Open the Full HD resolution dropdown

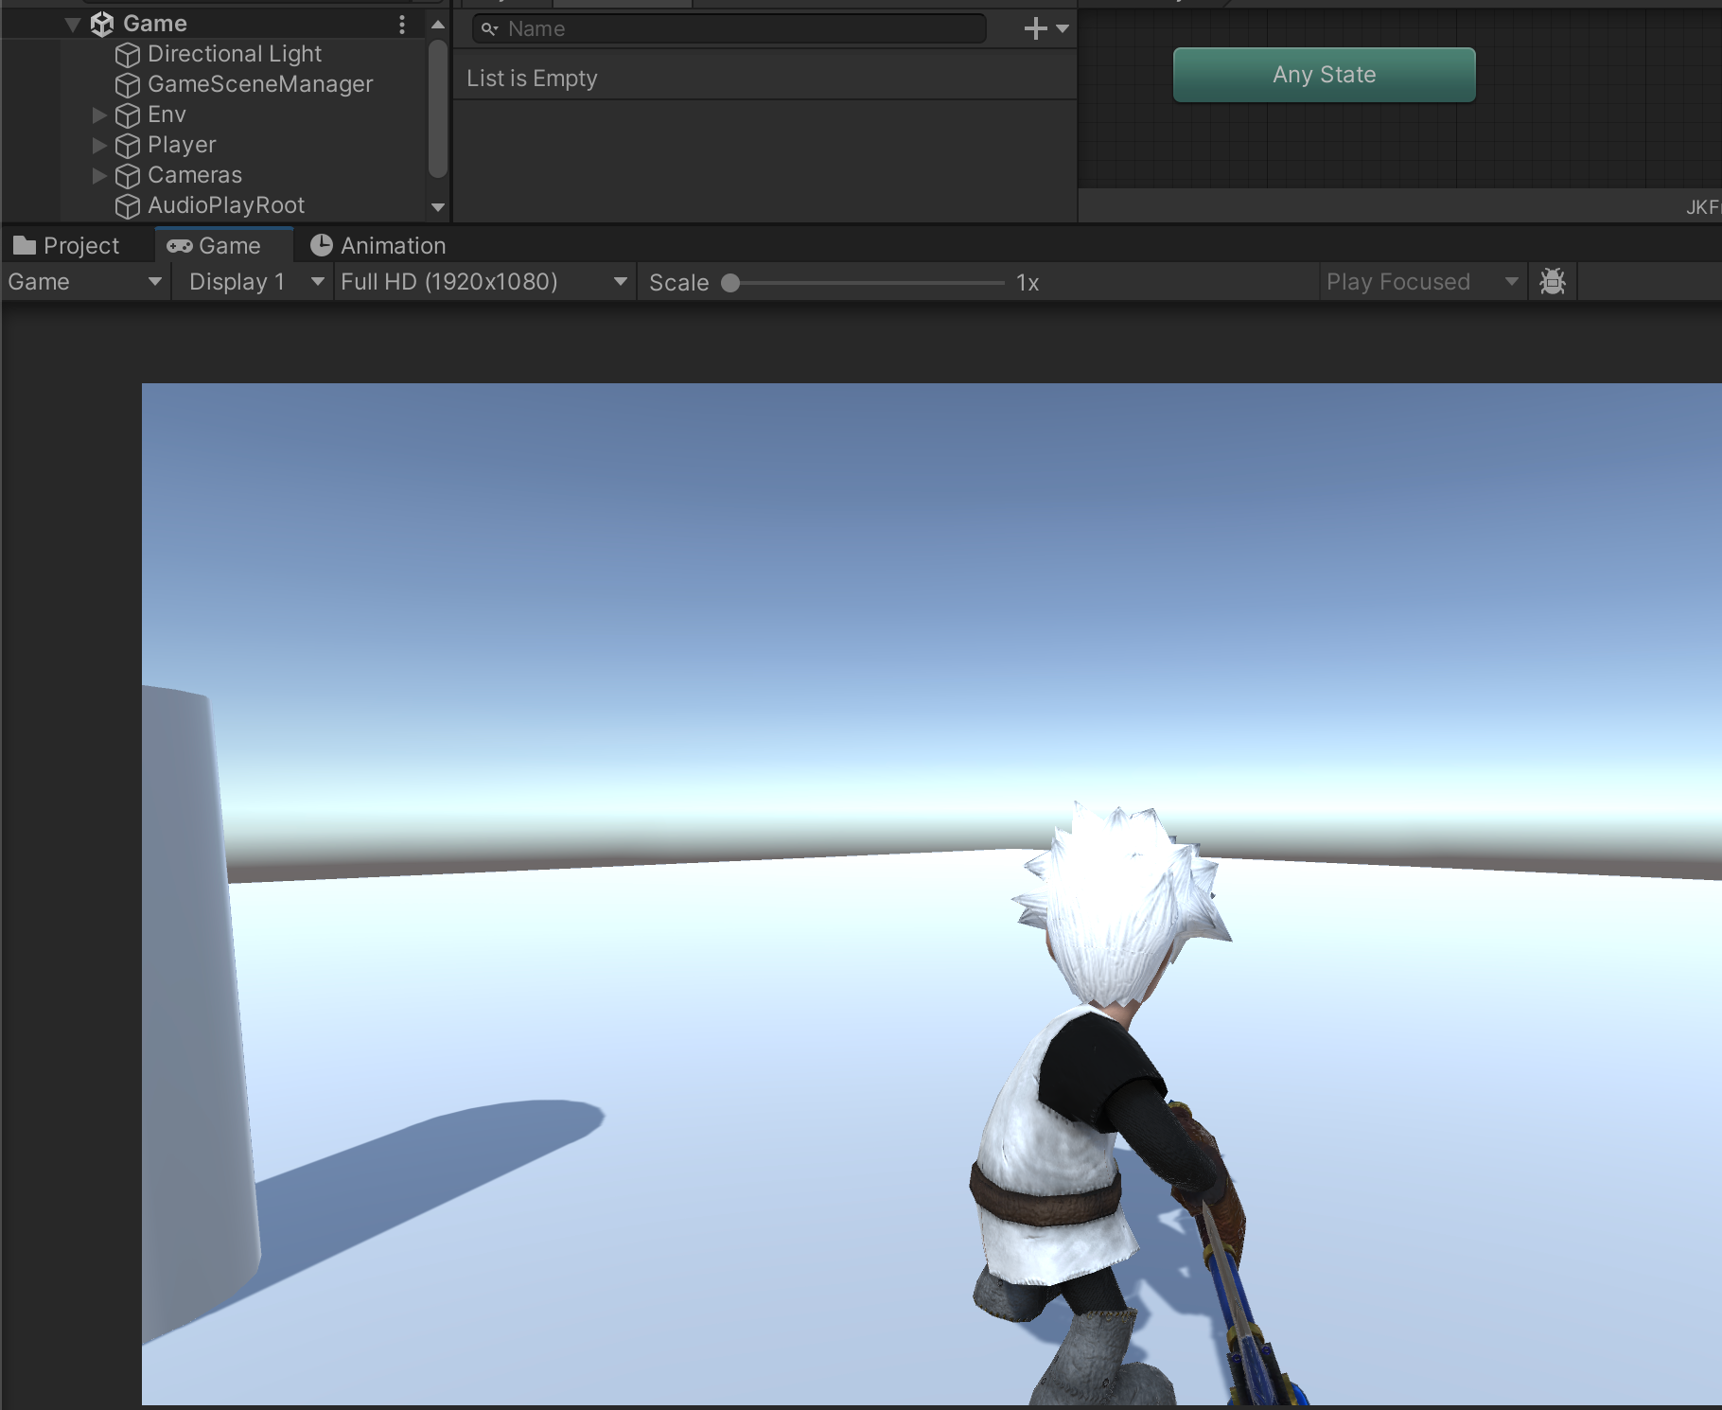click(484, 282)
